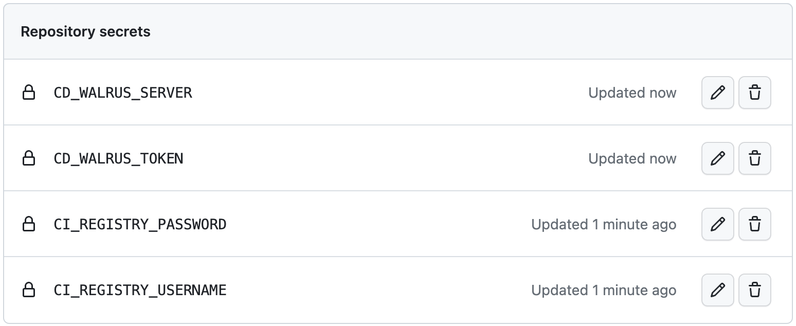Select the CI_REGISTRY_PASSWORD label text
The image size is (796, 326).
(139, 224)
